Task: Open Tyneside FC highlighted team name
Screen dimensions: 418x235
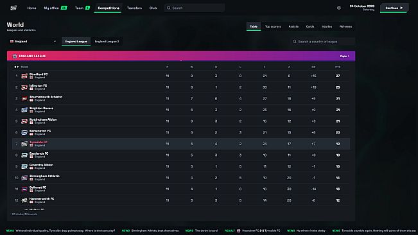Action: coord(38,143)
